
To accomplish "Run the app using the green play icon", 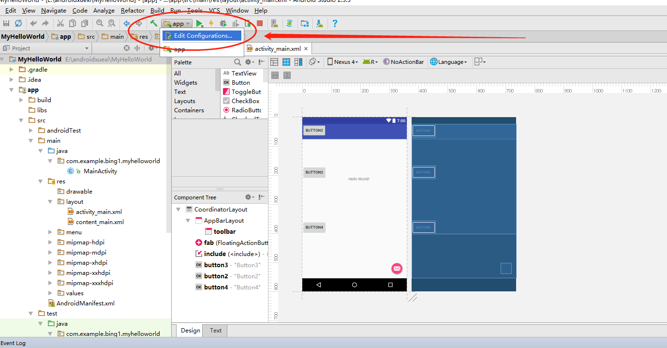I will pos(199,23).
